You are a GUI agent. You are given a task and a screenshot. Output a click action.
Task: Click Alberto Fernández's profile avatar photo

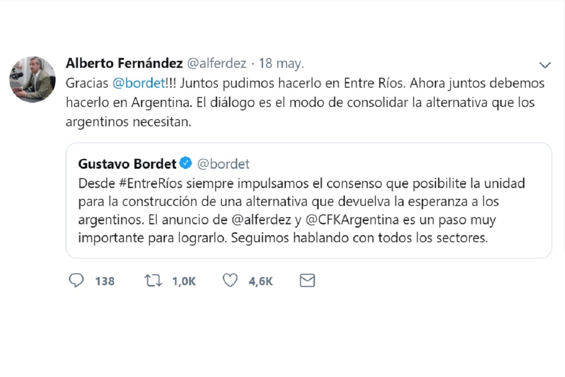[x=32, y=79]
